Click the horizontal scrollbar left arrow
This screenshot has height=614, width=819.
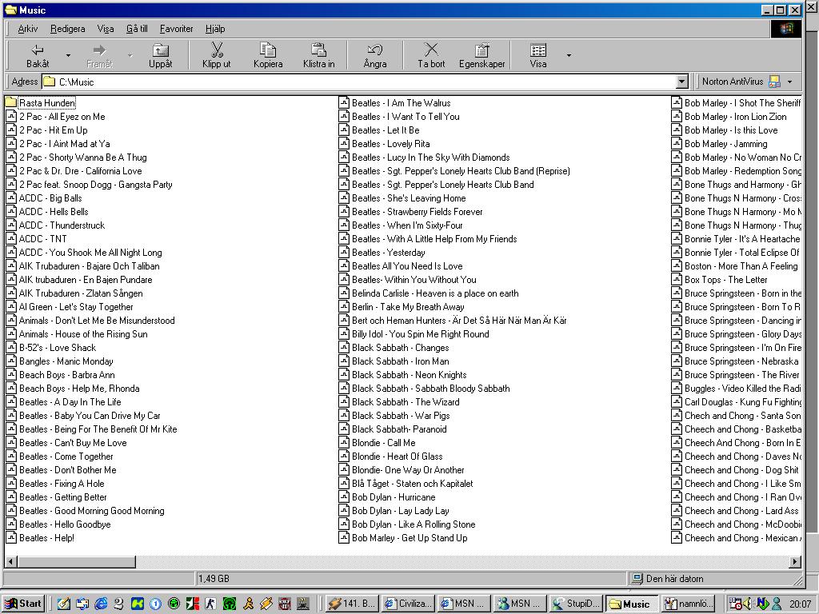pos(11,562)
